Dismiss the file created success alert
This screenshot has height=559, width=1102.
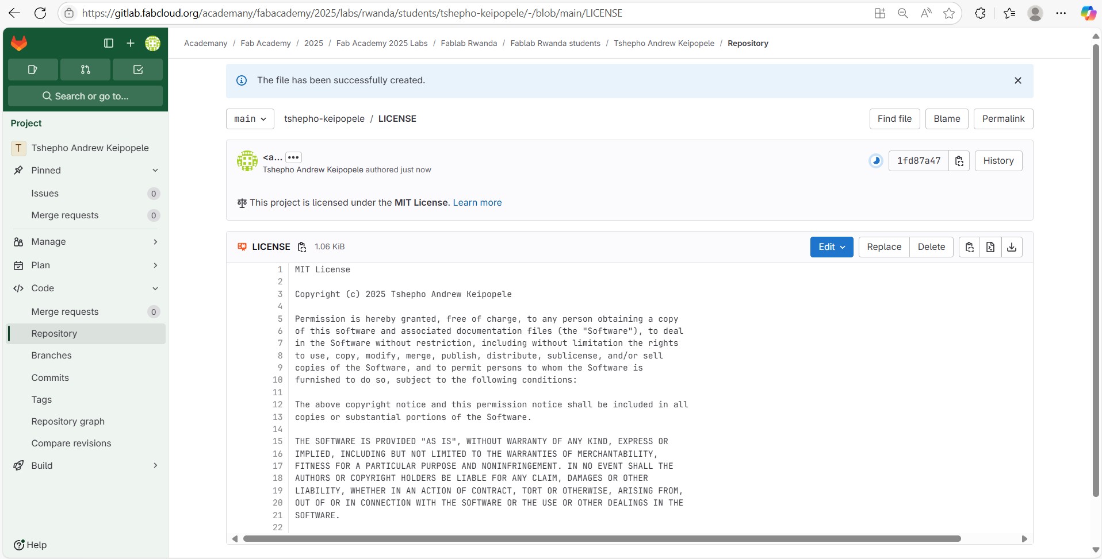[1018, 80]
